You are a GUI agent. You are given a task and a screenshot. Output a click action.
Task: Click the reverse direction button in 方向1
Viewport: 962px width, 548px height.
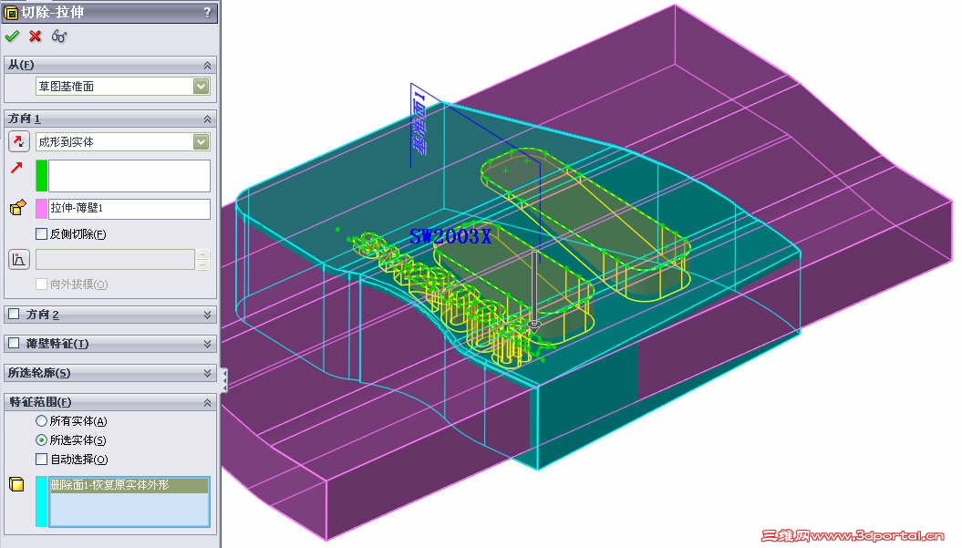click(x=19, y=141)
